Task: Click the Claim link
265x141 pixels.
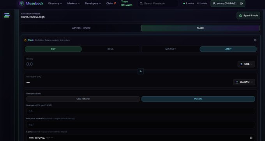Action: pos(111,3)
